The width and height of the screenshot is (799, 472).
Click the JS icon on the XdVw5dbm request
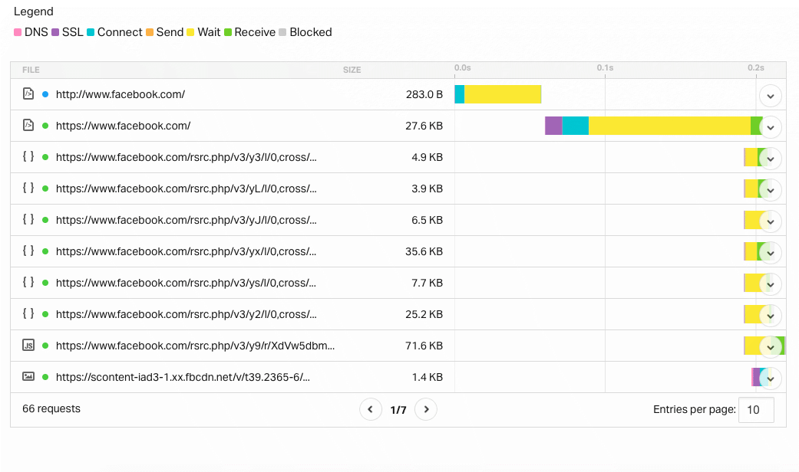pos(28,346)
